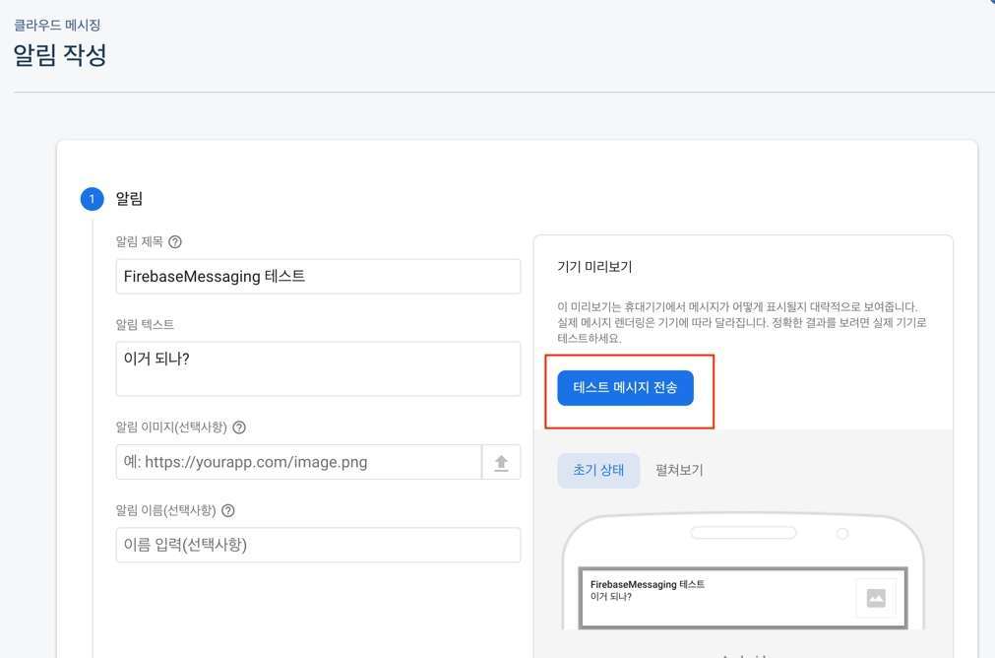The image size is (995, 658).
Task: Focus the 알림 제목 text field
Action: (x=317, y=277)
